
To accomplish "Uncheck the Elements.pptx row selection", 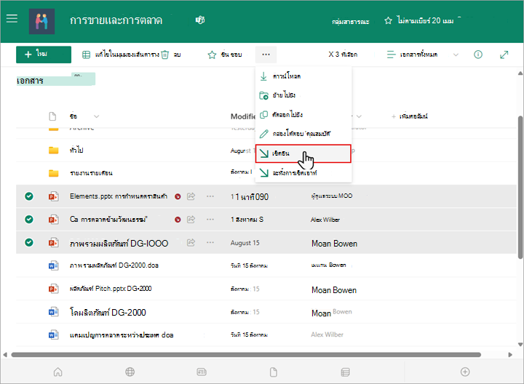I will coord(29,196).
